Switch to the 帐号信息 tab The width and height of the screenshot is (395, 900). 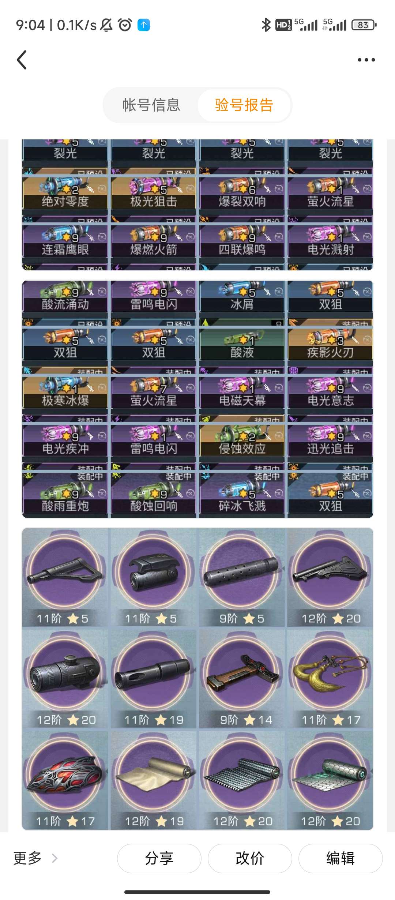click(151, 105)
